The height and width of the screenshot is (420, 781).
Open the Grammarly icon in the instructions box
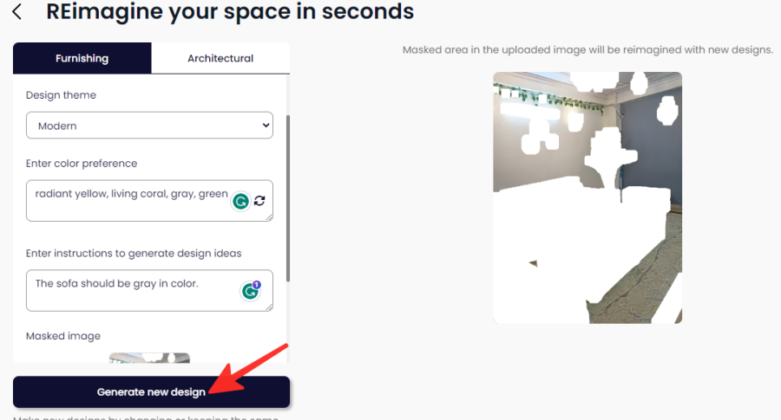250,291
